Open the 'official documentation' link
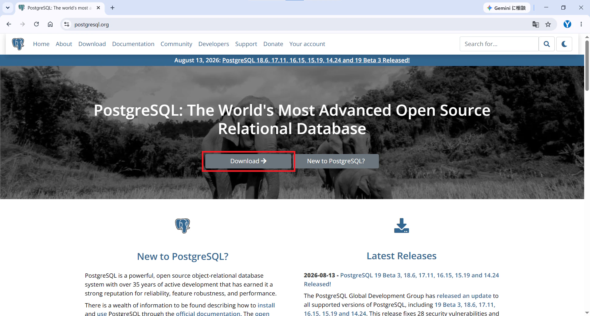Viewport: 590px width, 316px height. (208, 314)
